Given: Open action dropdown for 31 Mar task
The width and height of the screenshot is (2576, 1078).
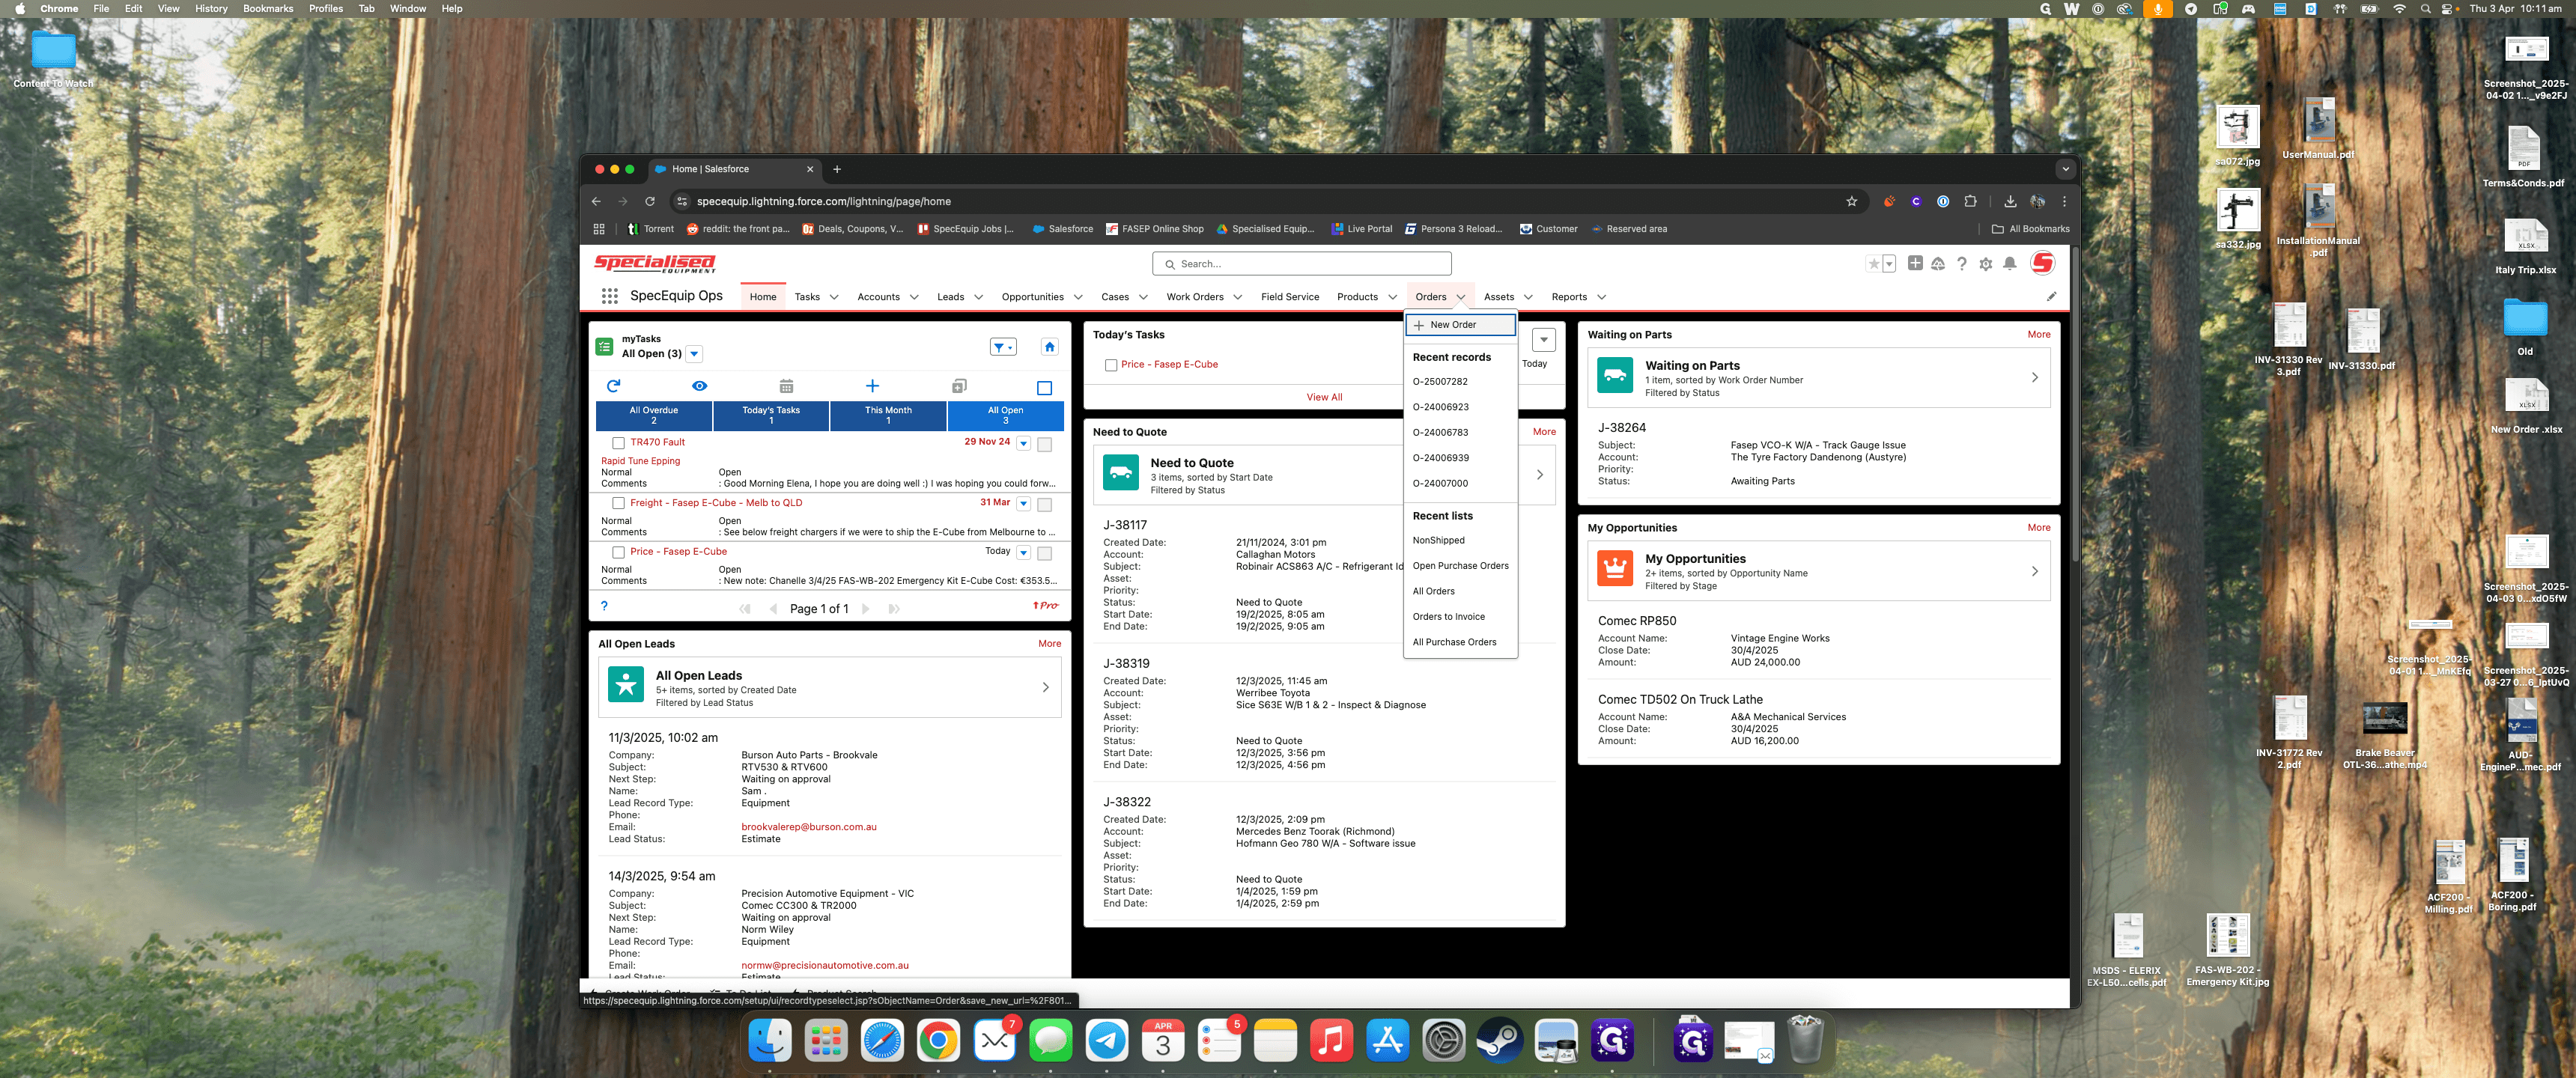Looking at the screenshot, I should 1023,503.
